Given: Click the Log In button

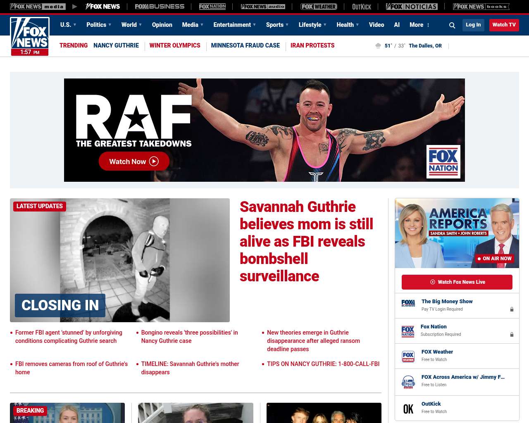Looking at the screenshot, I should [473, 25].
